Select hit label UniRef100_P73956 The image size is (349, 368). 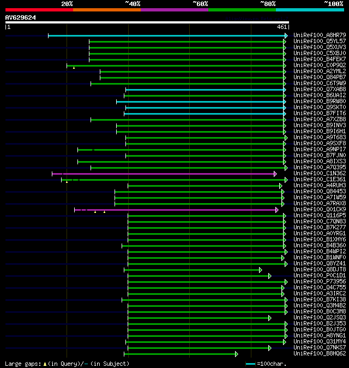pyautogui.click(x=320, y=281)
